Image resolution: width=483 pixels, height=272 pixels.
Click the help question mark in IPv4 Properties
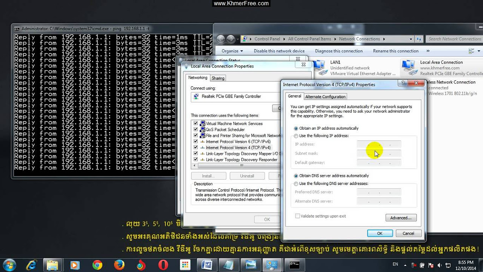(403, 83)
